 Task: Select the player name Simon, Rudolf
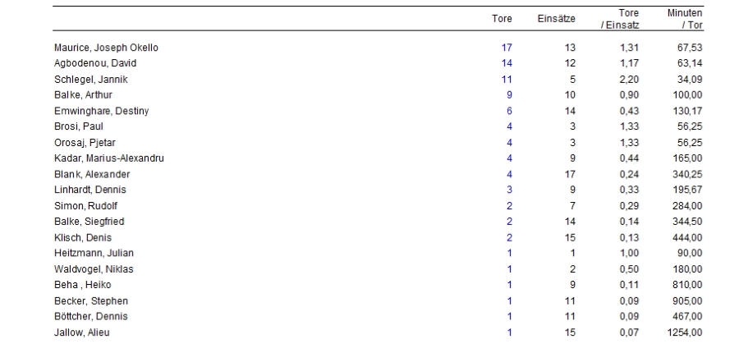85,205
